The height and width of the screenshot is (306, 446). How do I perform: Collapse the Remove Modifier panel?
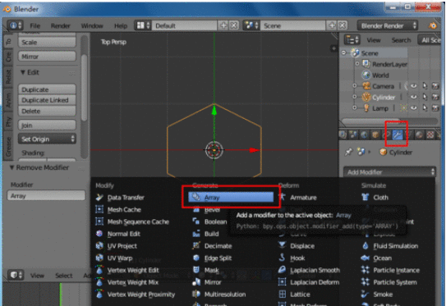coord(11,167)
